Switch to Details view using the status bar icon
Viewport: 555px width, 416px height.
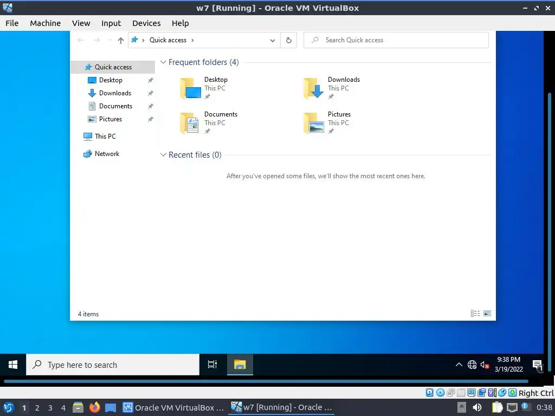pyautogui.click(x=475, y=314)
